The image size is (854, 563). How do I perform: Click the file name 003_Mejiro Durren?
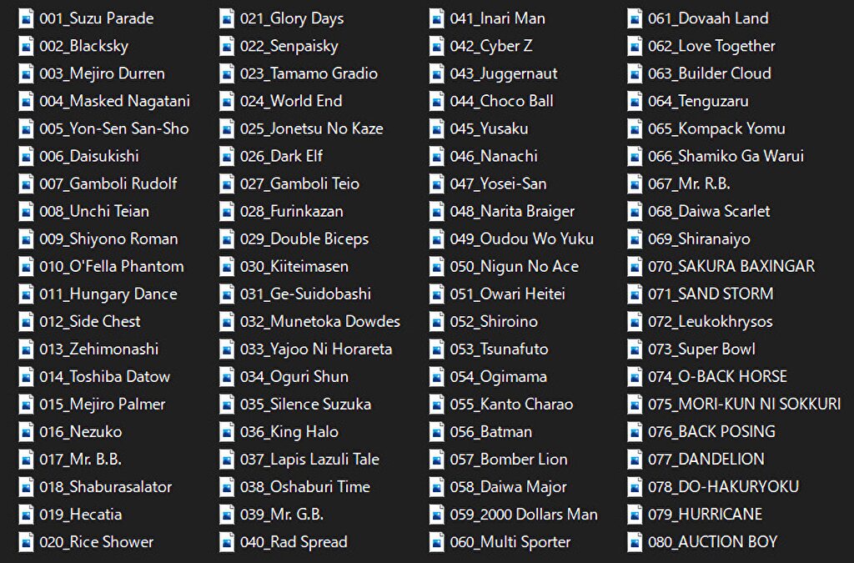click(102, 73)
